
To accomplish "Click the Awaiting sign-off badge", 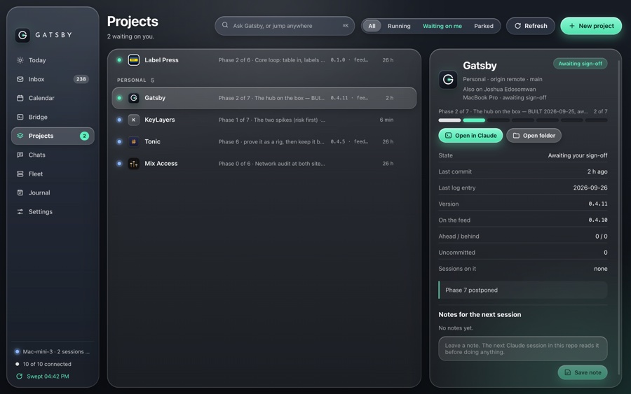I will pos(580,64).
